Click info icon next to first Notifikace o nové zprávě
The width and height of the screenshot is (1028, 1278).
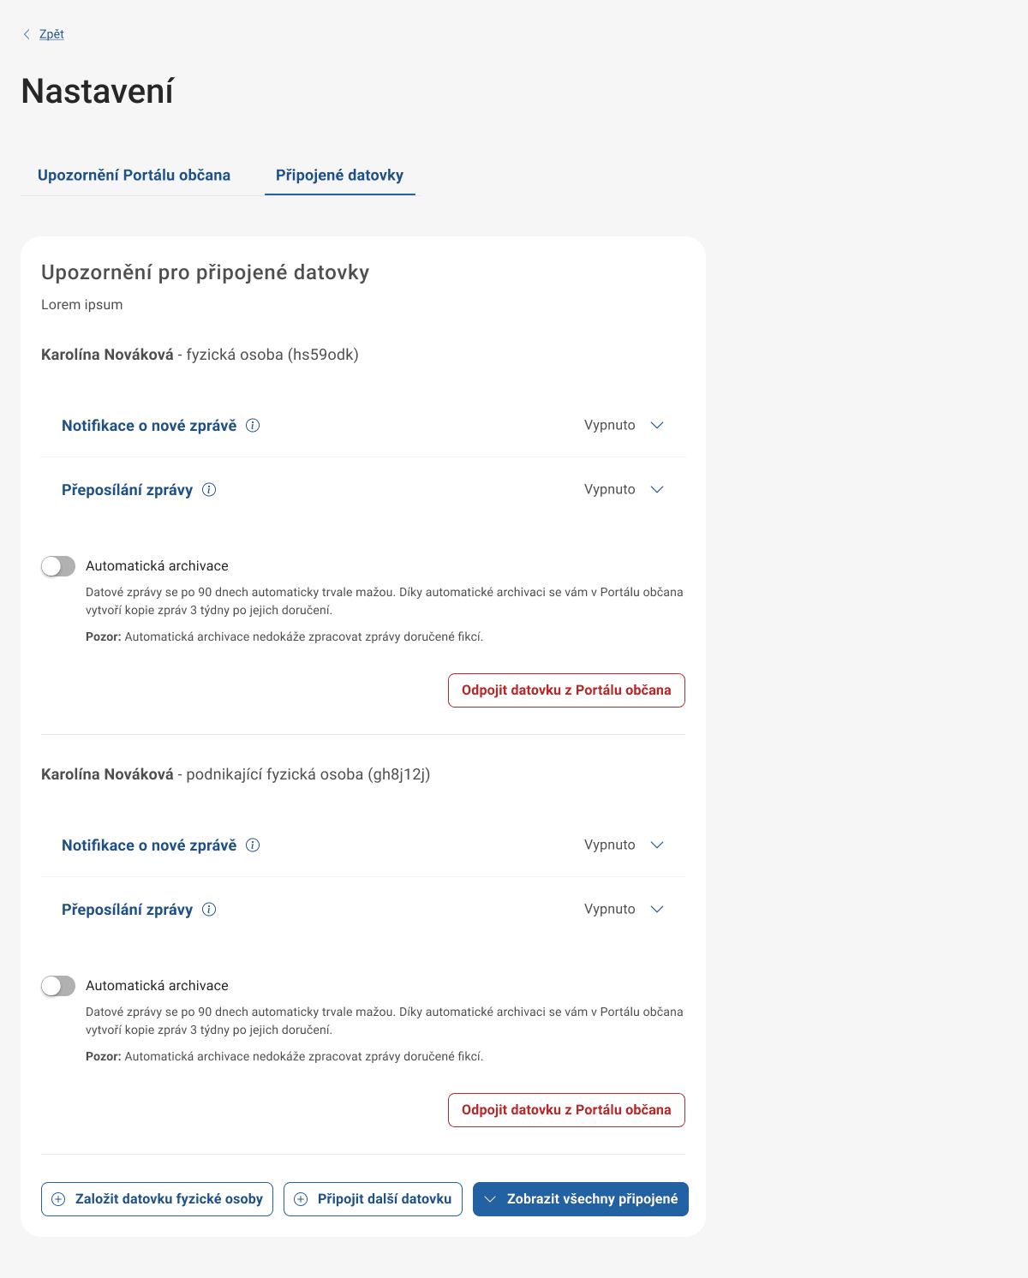point(253,426)
